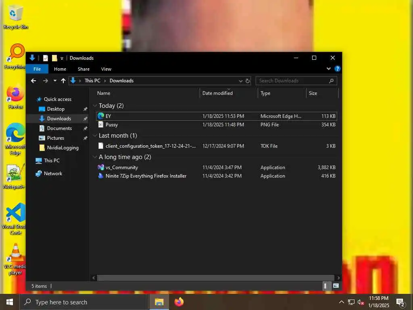Viewport: 413px width, 310px height.
Task: Click the scroll right arrow of file list
Action: (338, 278)
